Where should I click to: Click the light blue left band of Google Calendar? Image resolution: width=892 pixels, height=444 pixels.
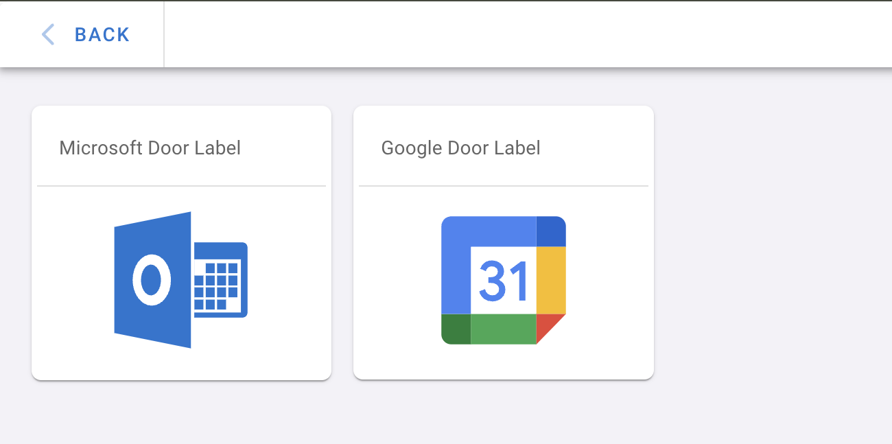pyautogui.click(x=456, y=274)
